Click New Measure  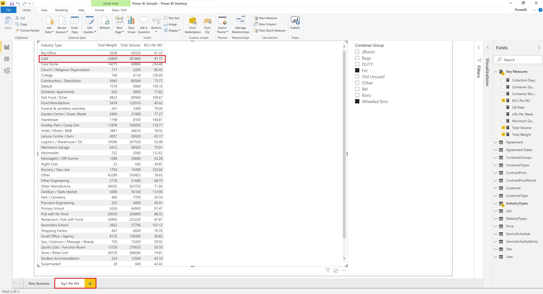click(266, 18)
